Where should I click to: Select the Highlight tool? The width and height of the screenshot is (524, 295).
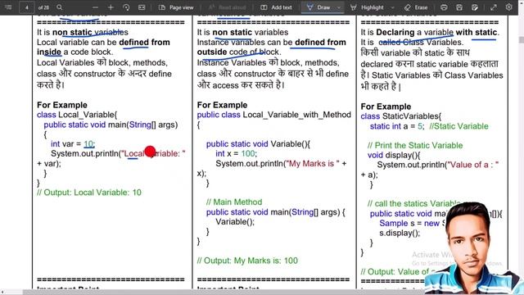pos(368,7)
